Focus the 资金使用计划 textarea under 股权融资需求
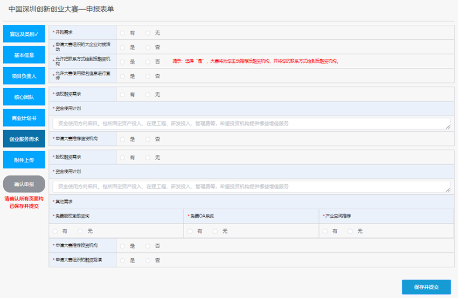The height and width of the screenshot is (298, 458). (251, 187)
